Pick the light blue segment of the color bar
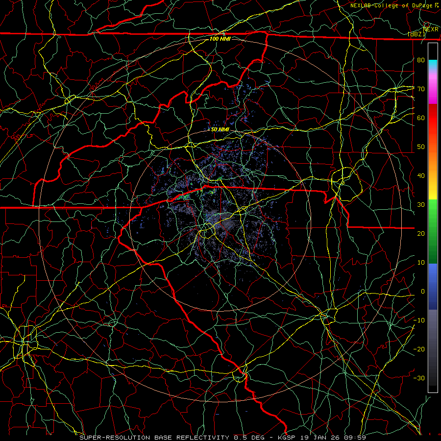Screen dimensions: 441x441 (433, 271)
